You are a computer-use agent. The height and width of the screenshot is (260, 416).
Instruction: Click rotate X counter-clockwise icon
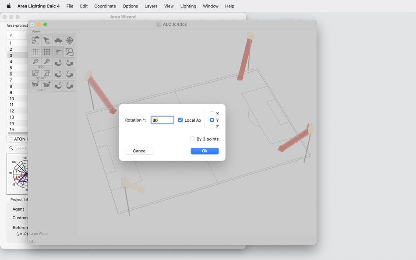(58, 63)
